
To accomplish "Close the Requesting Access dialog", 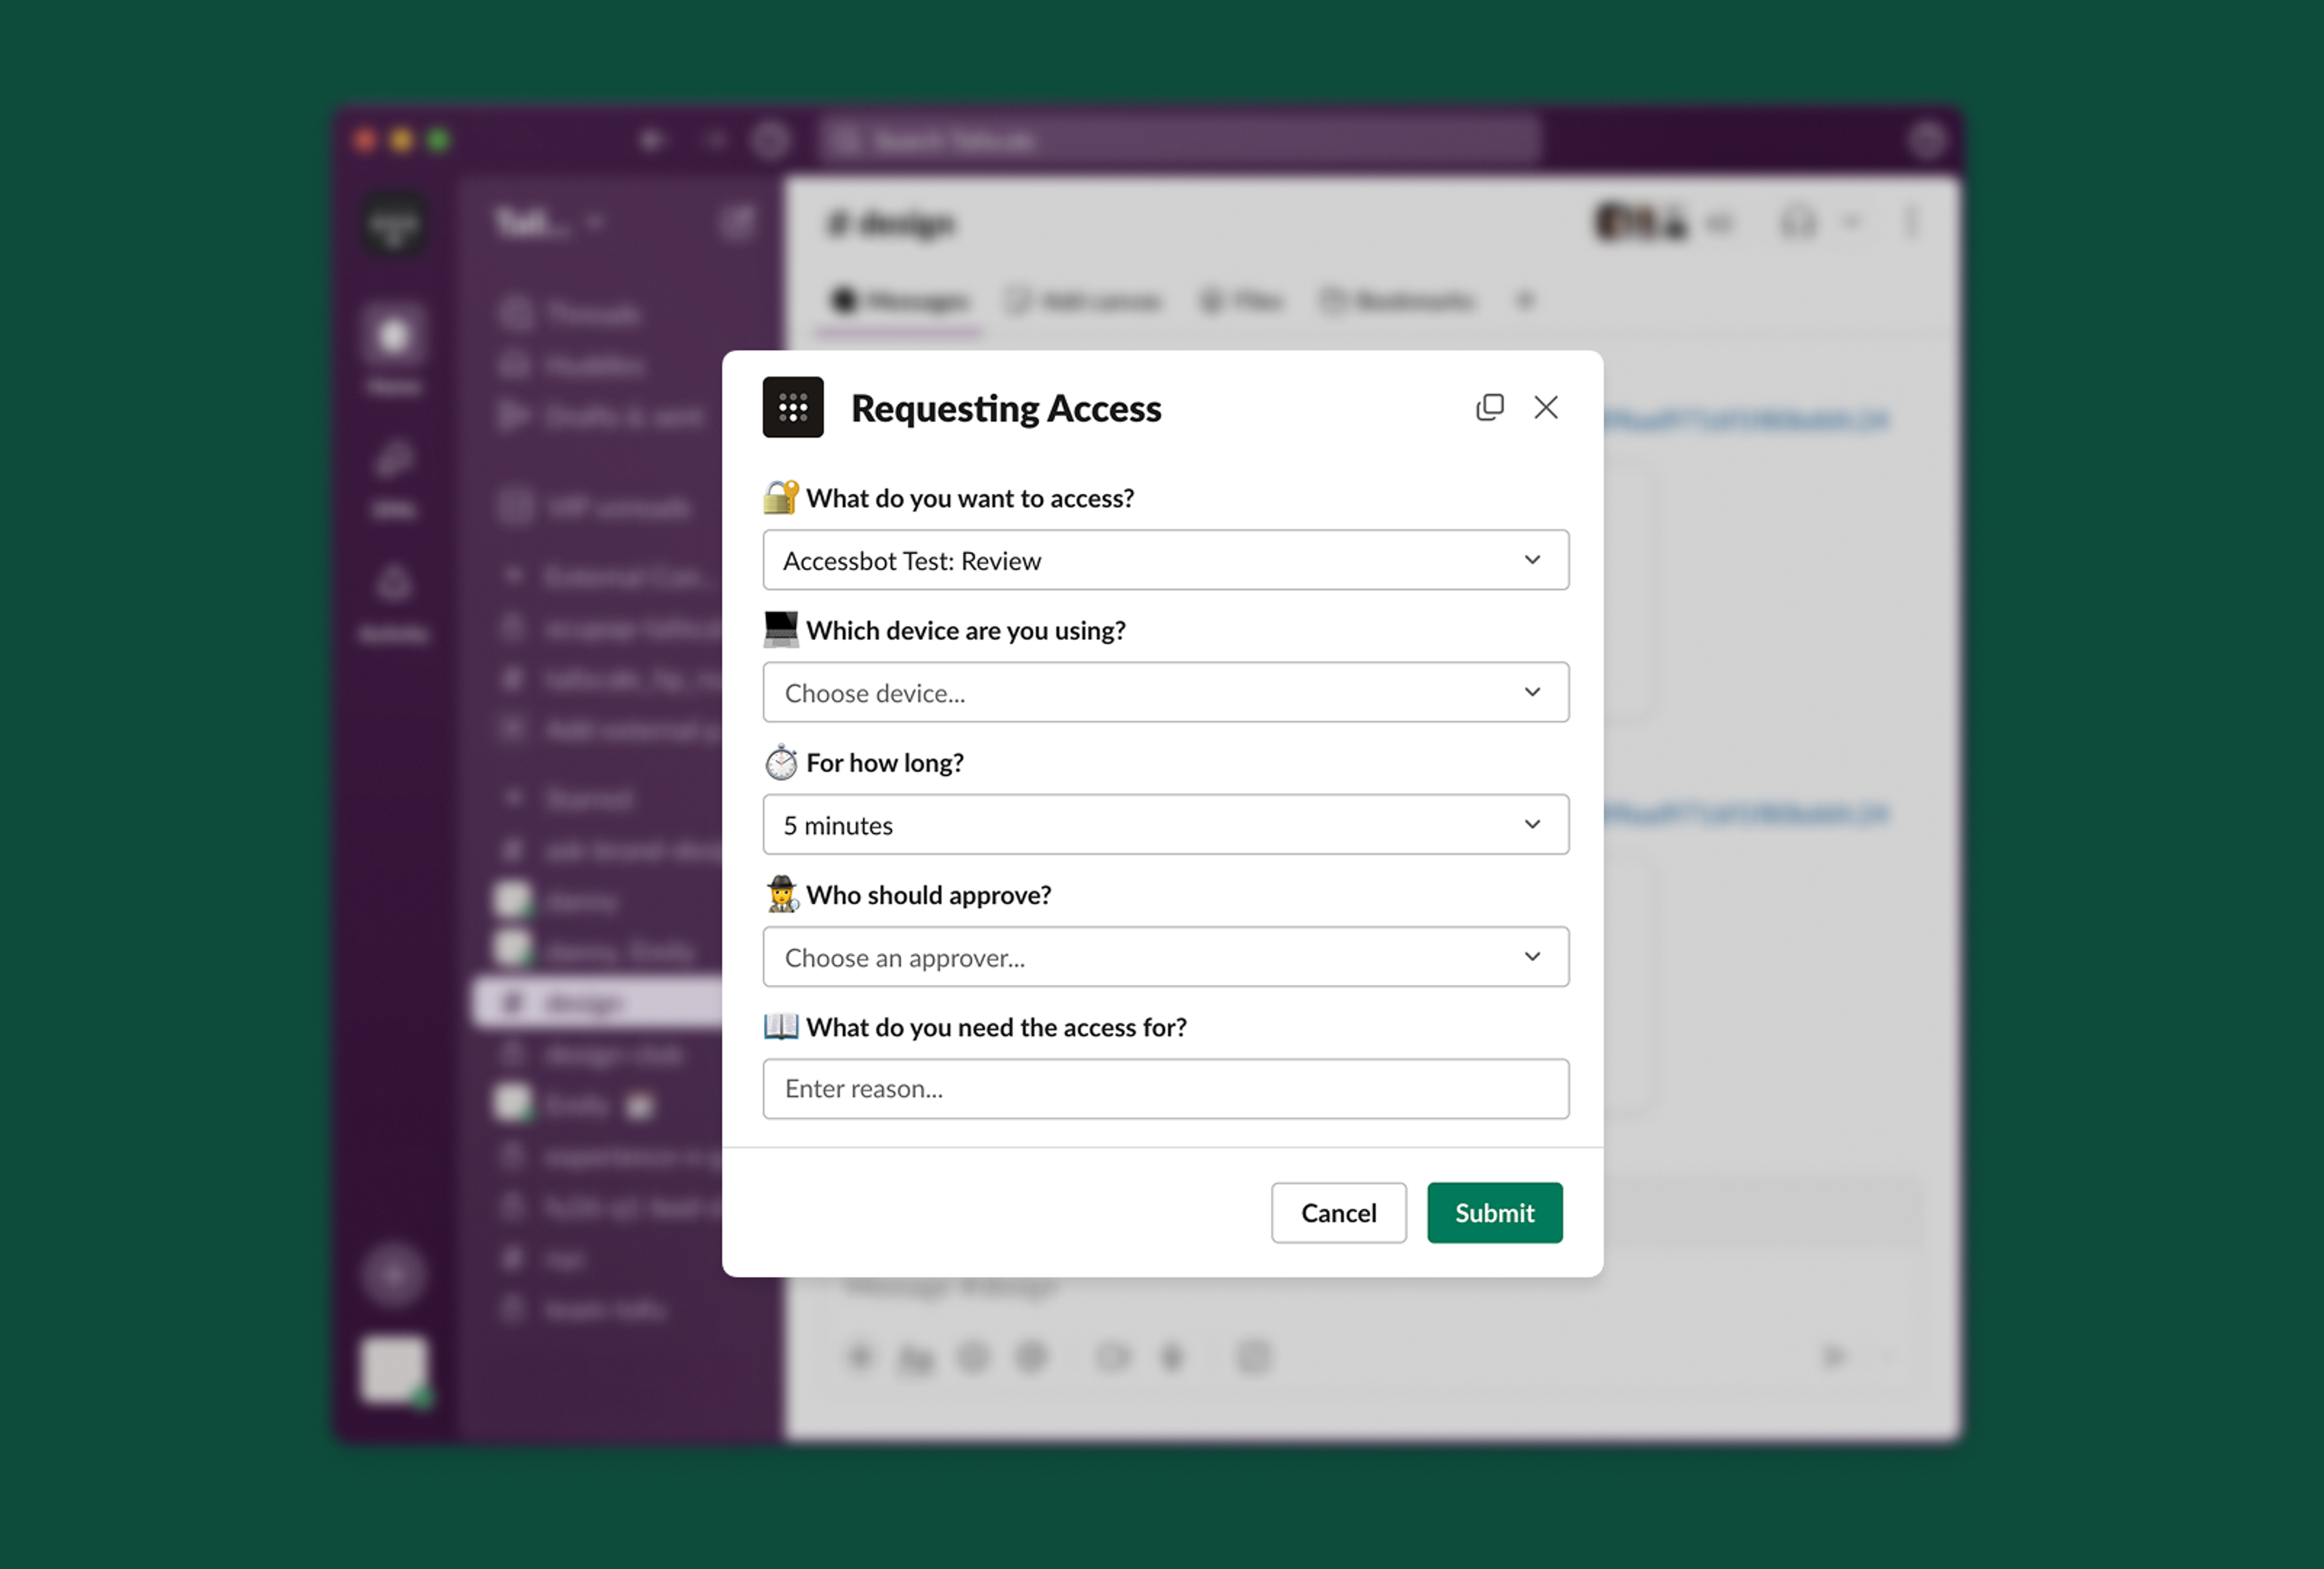I will point(1545,407).
